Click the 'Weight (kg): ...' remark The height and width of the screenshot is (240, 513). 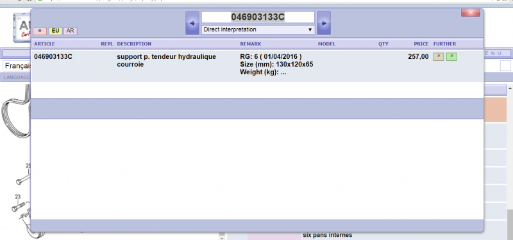[x=263, y=72]
